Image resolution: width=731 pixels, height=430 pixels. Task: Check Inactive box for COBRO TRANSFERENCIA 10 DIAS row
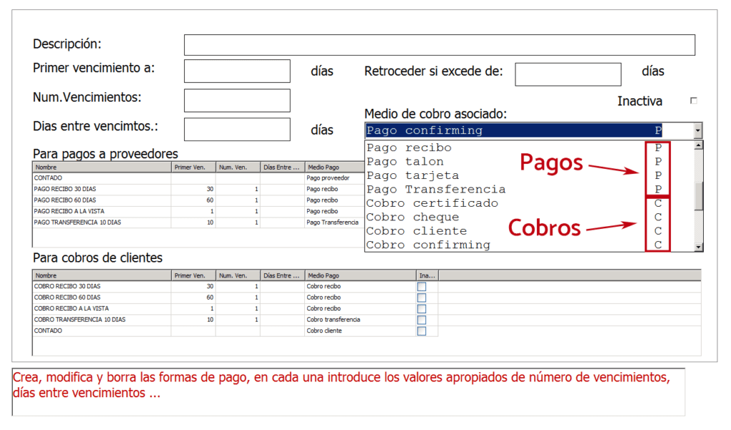[421, 320]
